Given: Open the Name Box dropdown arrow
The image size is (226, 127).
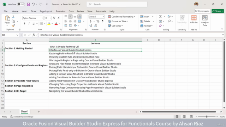Looking at the screenshot, I should coord(17,35).
